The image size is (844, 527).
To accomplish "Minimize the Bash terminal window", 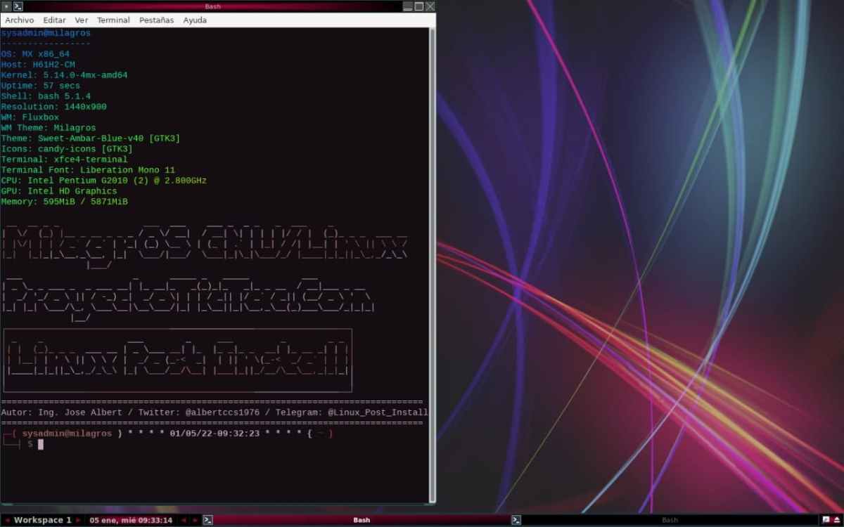I will pyautogui.click(x=408, y=6).
